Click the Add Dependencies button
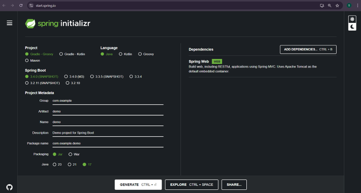 308,49
